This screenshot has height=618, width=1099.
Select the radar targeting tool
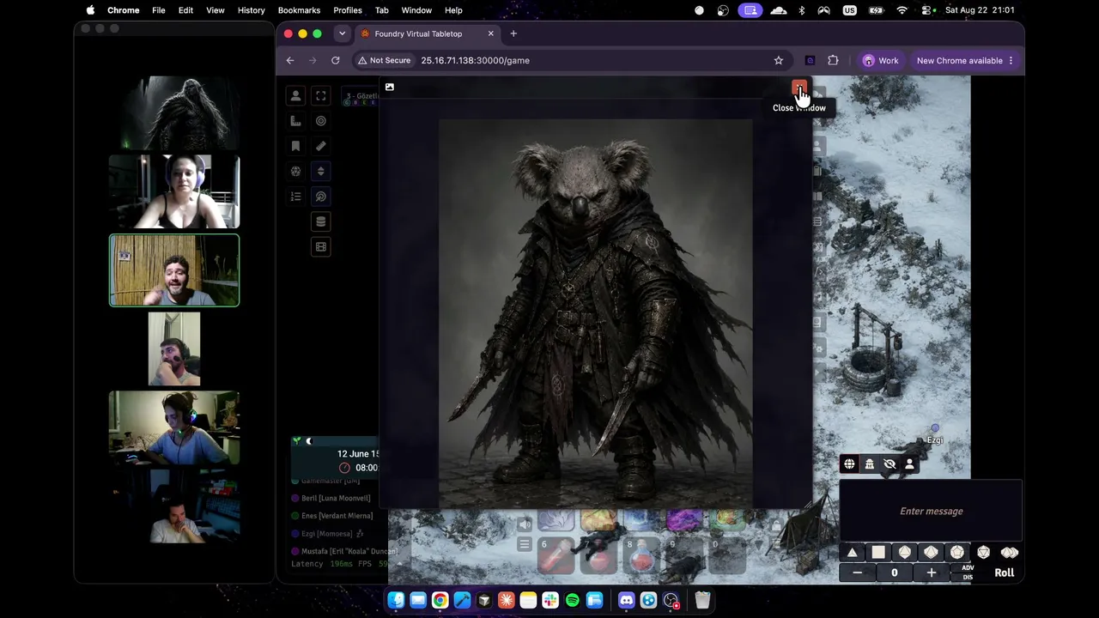321,197
